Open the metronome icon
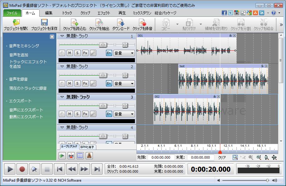Screen dimensions: 286x186 89,156
